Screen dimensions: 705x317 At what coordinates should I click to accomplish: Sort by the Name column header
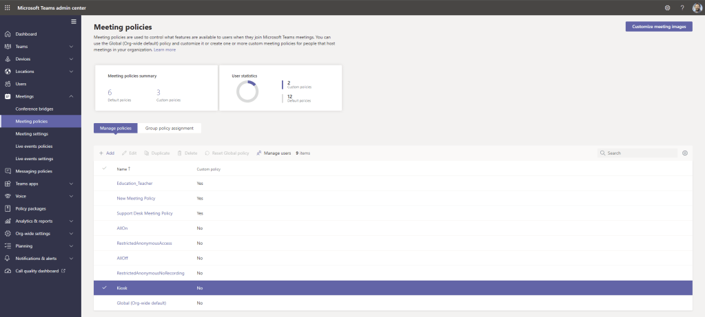(123, 168)
